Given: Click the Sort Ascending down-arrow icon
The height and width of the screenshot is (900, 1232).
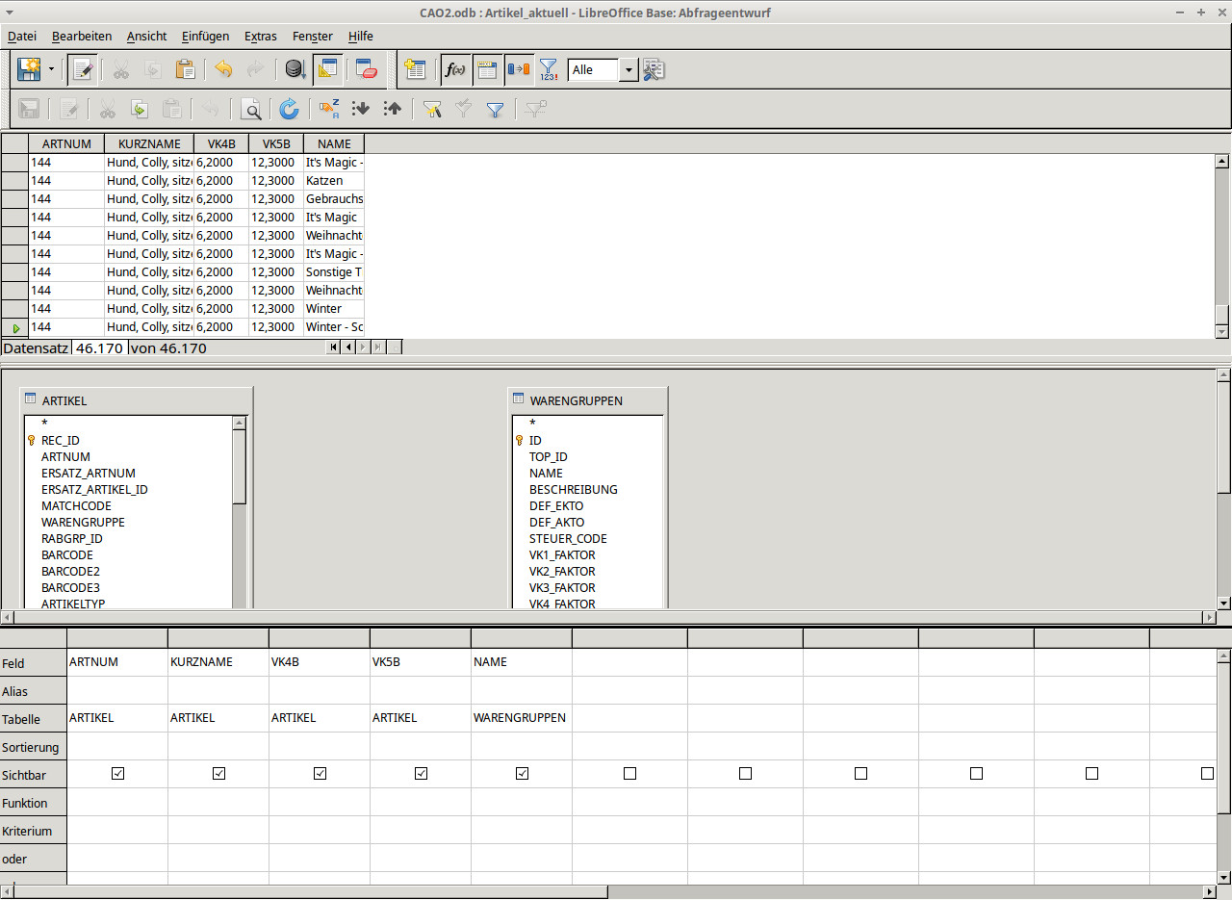Looking at the screenshot, I should pos(361,109).
